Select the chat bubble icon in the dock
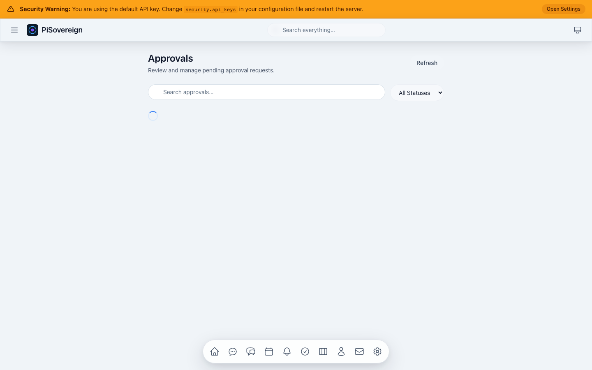The width and height of the screenshot is (592, 370). point(233,351)
